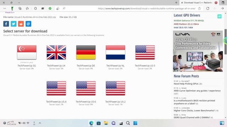Click the LIVA Q3 Plus advertisement

pos(198,51)
